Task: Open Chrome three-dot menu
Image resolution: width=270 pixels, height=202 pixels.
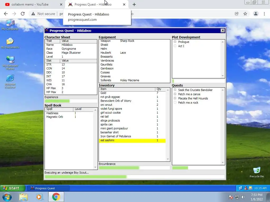Action: 264,14
